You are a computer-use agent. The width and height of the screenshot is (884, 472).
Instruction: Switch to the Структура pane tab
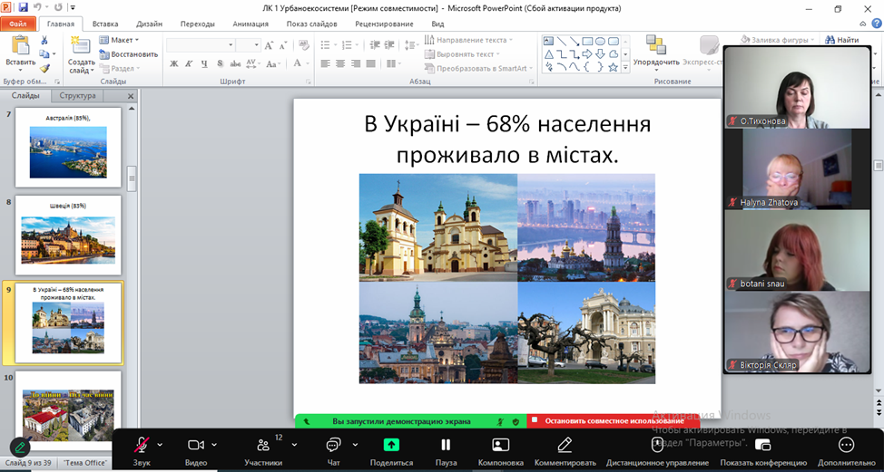click(x=77, y=95)
